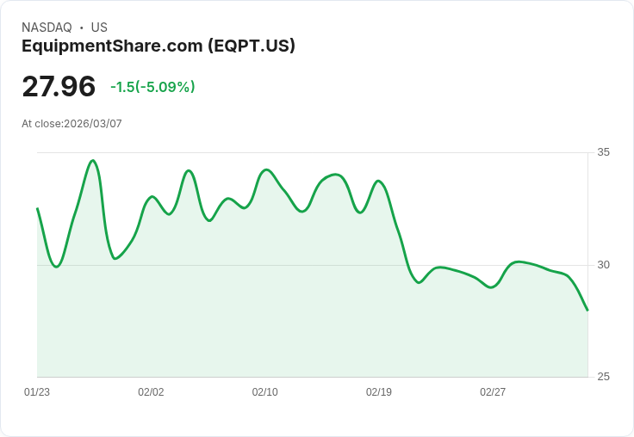Click the At close date text

pos(71,124)
